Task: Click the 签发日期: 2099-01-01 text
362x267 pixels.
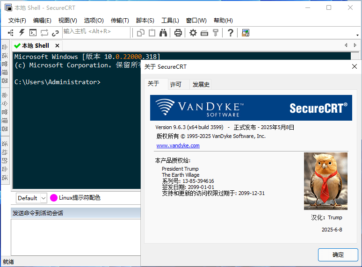Action: click(188, 187)
